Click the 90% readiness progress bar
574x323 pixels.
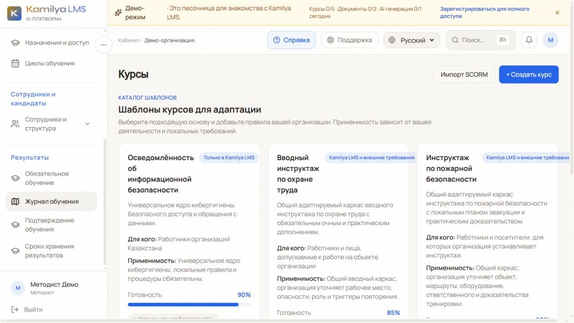[x=189, y=305]
